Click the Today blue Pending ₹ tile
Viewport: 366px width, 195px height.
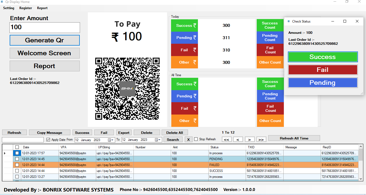[x=184, y=38]
